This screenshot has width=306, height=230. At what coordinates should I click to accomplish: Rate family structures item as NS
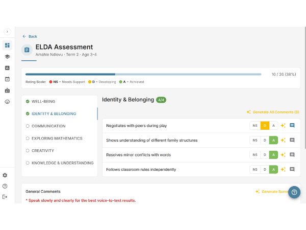pos(255,141)
